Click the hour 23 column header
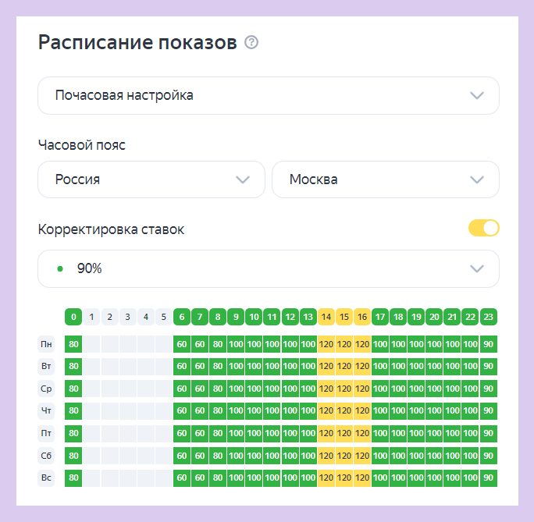The image size is (534, 522). (x=489, y=317)
